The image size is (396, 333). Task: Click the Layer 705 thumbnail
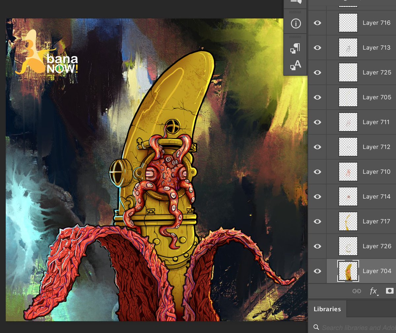[x=348, y=97]
